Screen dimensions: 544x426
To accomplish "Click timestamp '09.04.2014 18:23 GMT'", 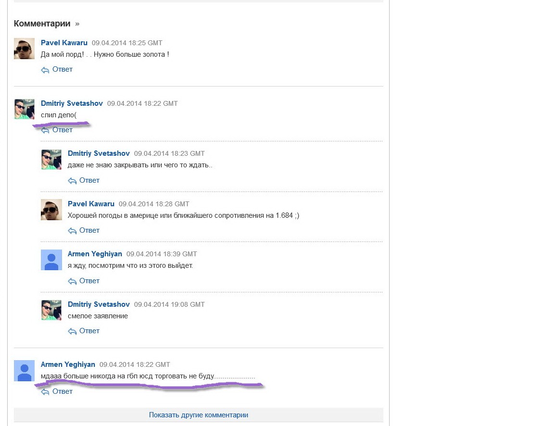I will coord(169,154).
